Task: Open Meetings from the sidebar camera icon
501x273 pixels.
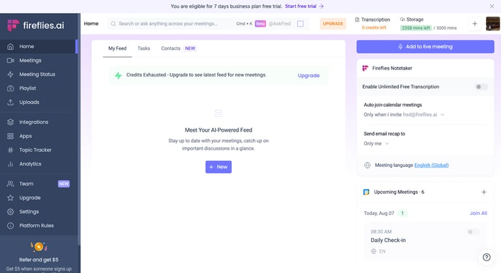Action: coord(10,61)
